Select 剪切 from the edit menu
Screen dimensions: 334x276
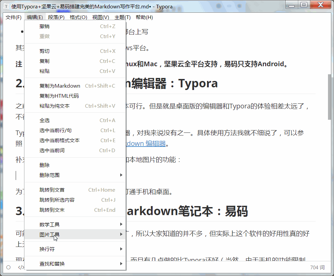pos(75,51)
